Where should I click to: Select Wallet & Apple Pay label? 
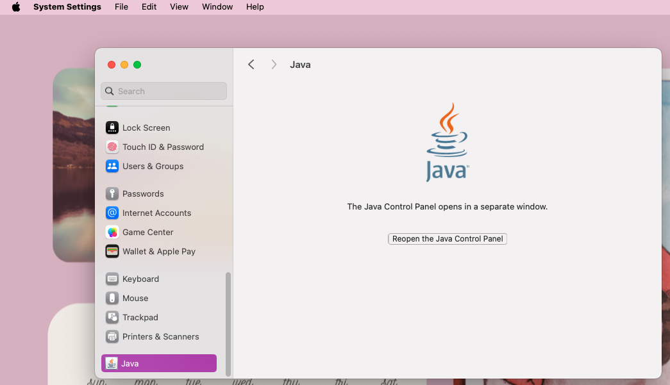point(159,251)
